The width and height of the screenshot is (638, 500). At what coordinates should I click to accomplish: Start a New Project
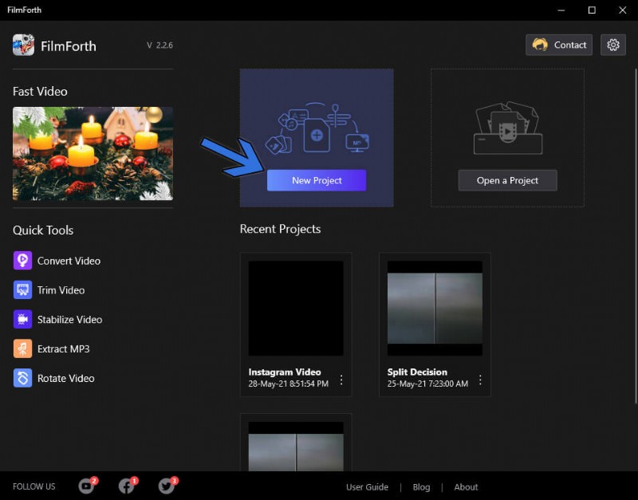point(317,180)
